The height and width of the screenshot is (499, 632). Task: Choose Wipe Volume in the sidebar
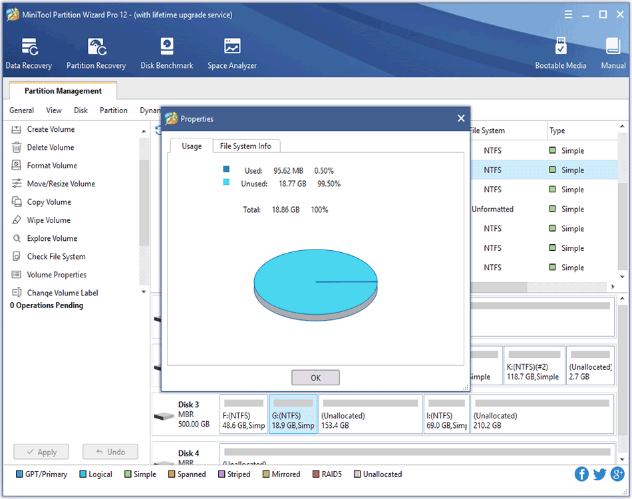[49, 220]
